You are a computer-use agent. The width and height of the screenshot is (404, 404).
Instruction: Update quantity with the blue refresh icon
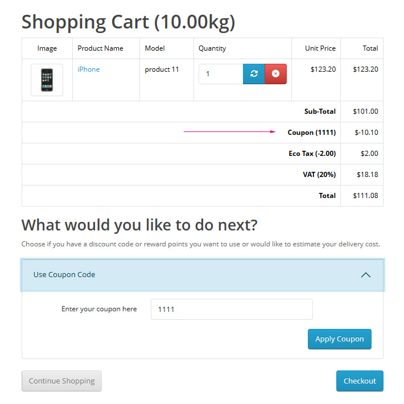coord(254,74)
